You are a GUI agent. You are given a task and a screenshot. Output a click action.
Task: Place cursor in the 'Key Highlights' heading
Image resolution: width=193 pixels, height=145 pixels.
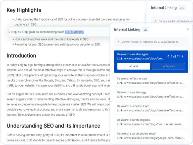point(24,10)
